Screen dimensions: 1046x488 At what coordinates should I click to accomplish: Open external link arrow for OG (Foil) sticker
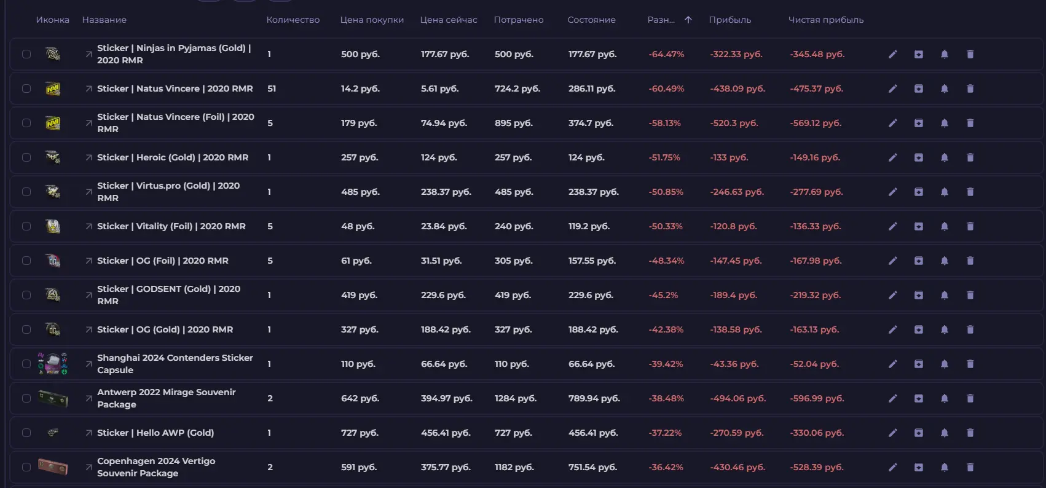click(x=88, y=261)
